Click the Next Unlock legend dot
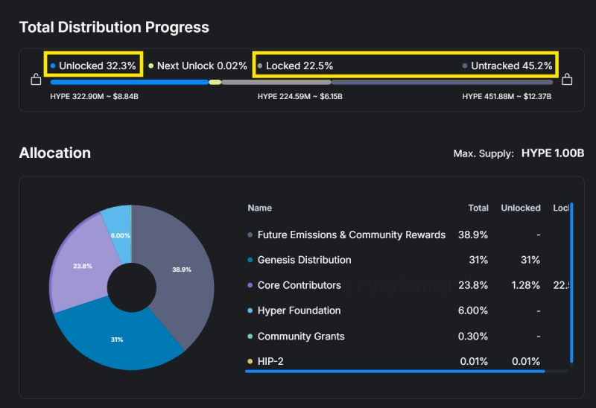Image resolution: width=596 pixels, height=408 pixels. tap(151, 66)
